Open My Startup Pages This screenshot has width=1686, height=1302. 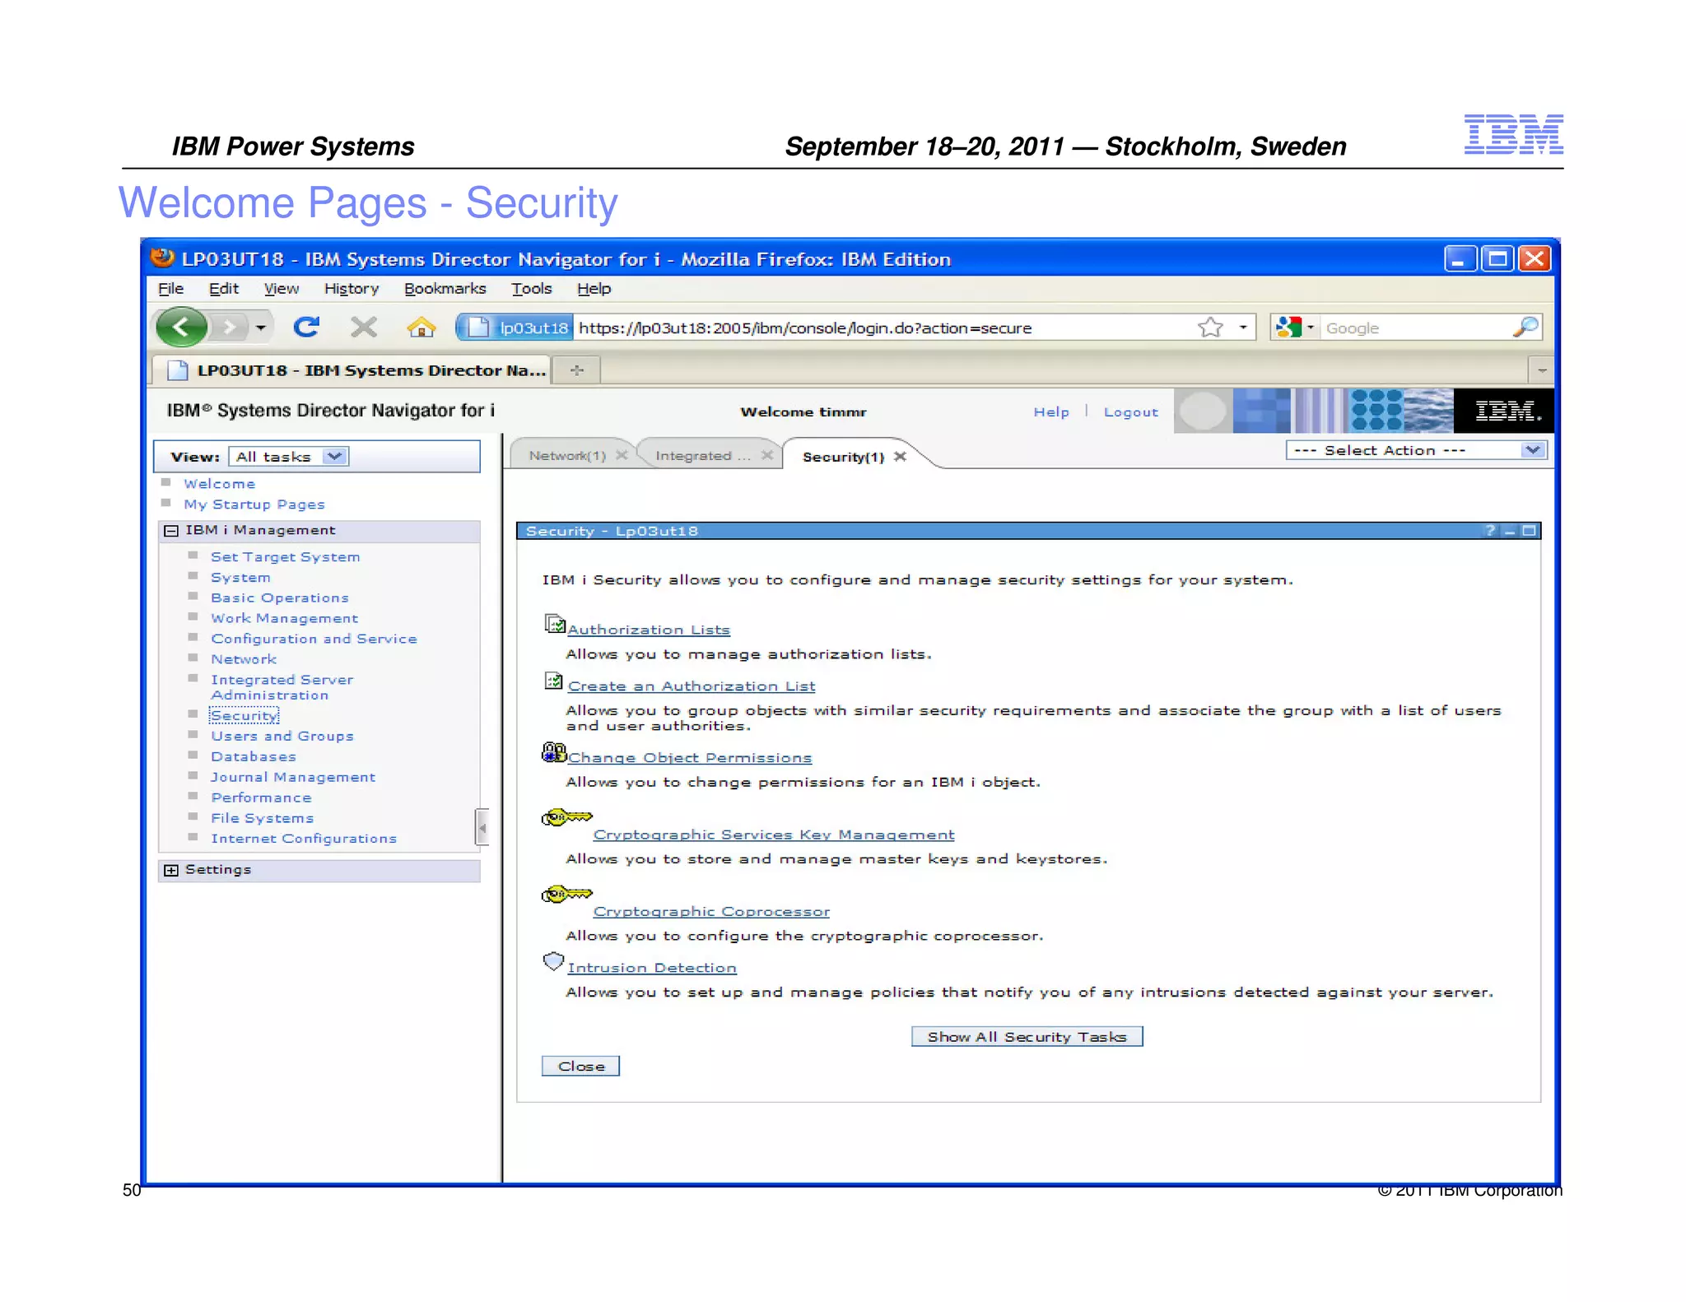coord(254,505)
